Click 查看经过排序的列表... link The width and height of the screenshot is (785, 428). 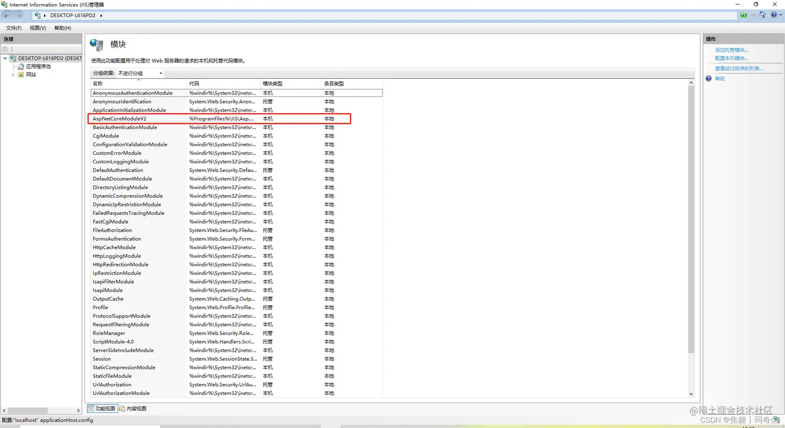click(739, 68)
